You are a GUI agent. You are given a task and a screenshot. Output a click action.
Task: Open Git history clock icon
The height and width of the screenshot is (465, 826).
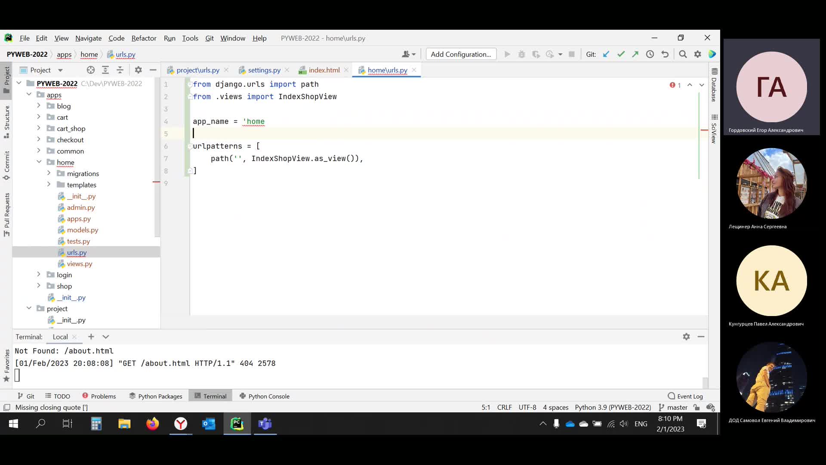[650, 54]
